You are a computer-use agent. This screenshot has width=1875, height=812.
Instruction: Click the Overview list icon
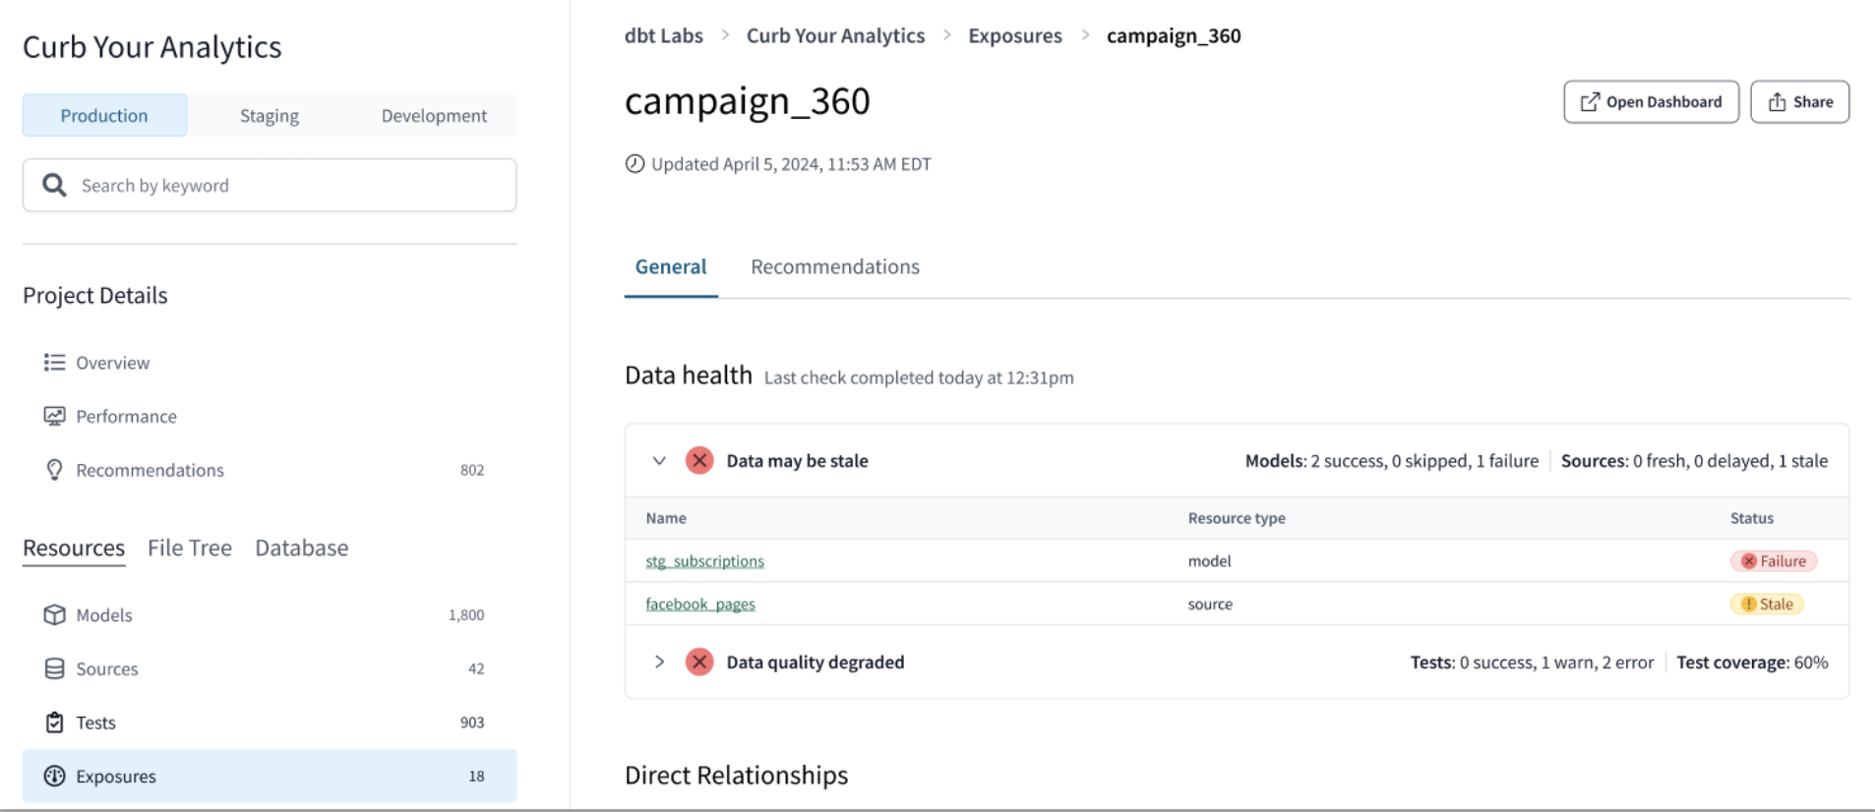point(54,363)
